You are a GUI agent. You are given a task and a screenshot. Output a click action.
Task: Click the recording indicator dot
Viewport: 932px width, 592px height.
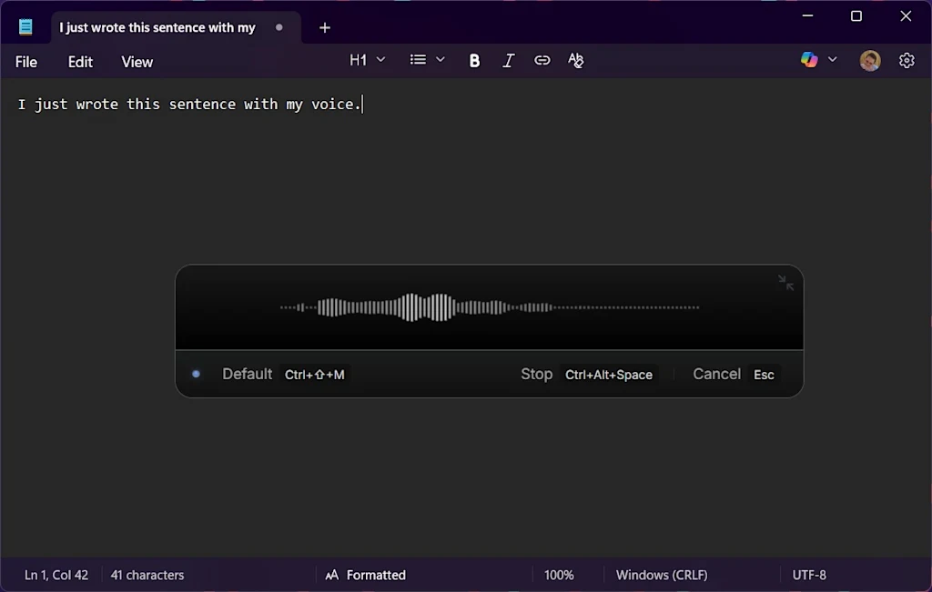[196, 374]
